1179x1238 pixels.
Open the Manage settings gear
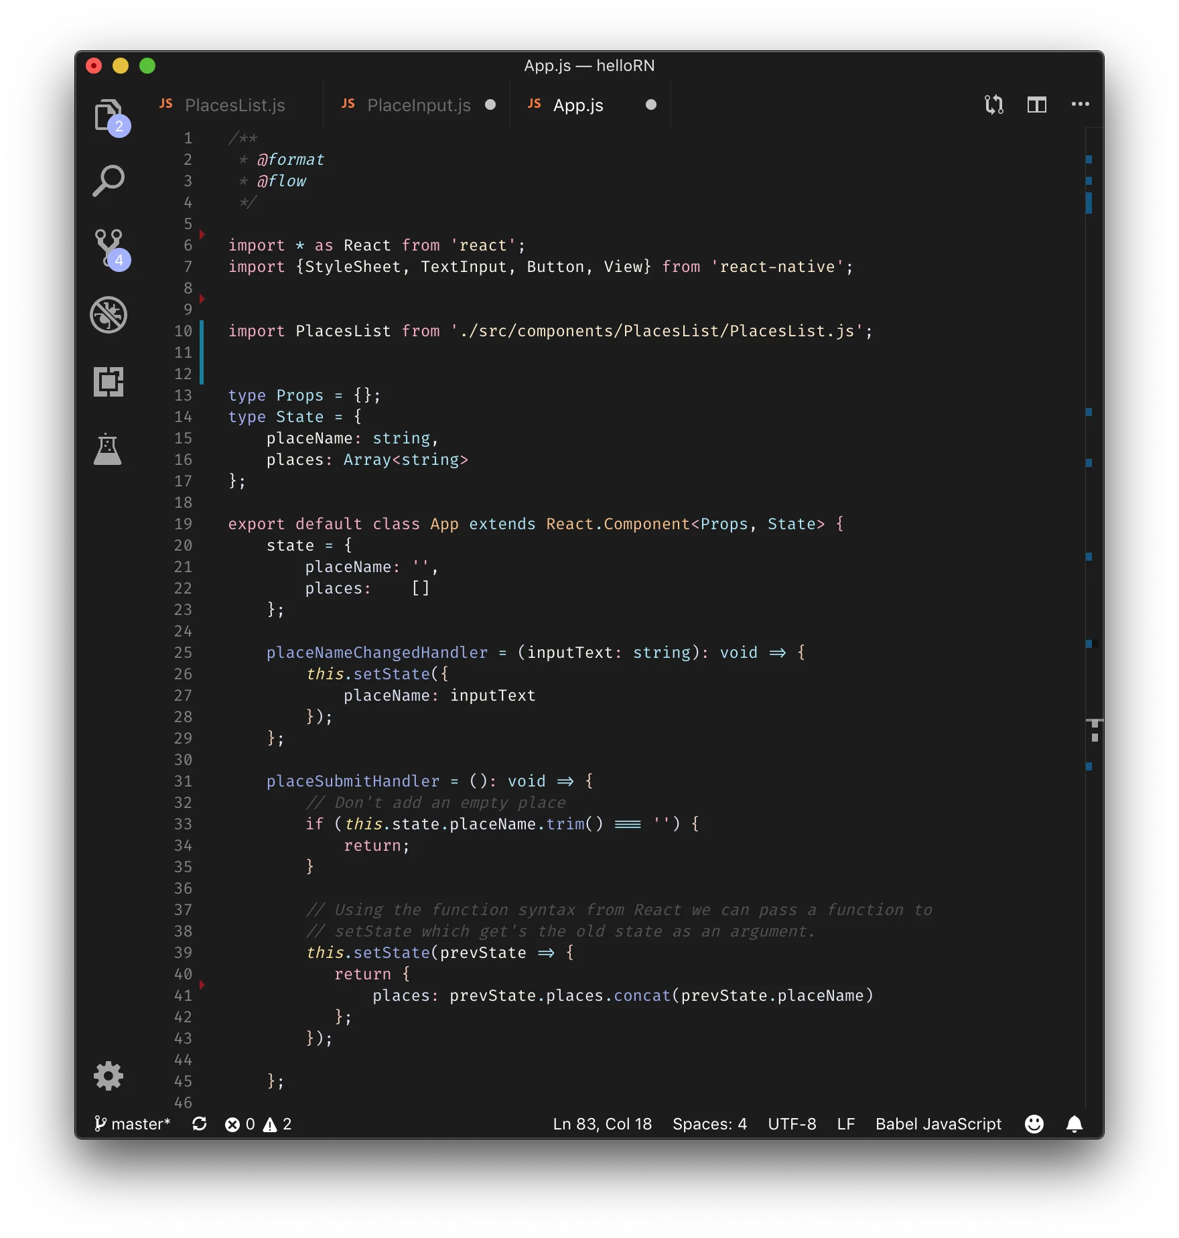coord(109,1077)
